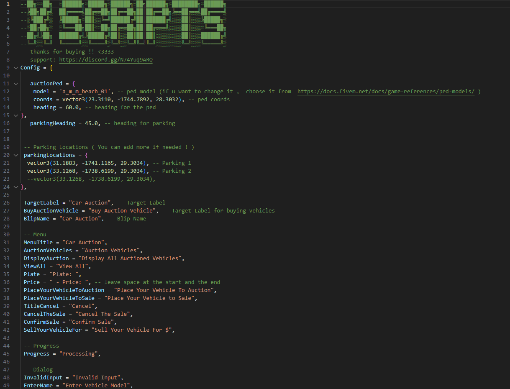Viewport: 510px width, 389px height.
Task: Click the TargetLabel "Car Auction" string
Action: [x=89, y=203]
